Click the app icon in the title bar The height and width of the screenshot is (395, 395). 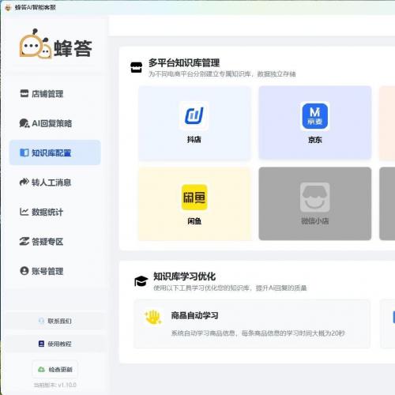pyautogui.click(x=8, y=7)
